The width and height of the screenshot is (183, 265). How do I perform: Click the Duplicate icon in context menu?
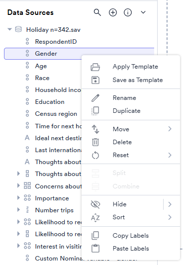pos(95,111)
